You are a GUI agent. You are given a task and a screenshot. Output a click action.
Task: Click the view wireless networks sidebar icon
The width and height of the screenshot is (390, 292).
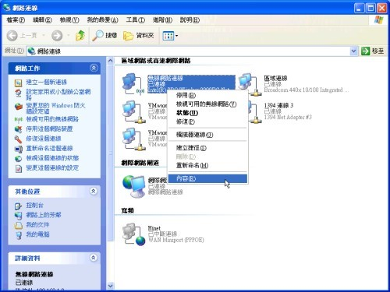click(x=18, y=119)
